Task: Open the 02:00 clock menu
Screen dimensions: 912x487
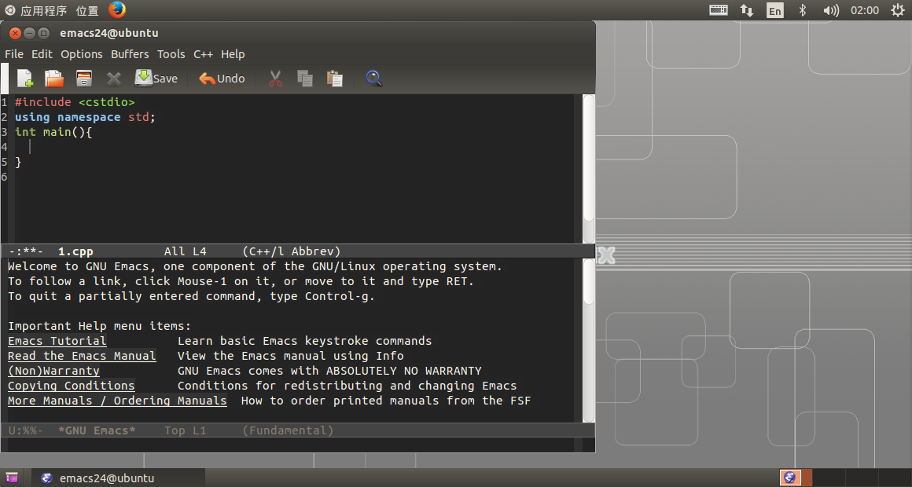Action: (x=864, y=10)
